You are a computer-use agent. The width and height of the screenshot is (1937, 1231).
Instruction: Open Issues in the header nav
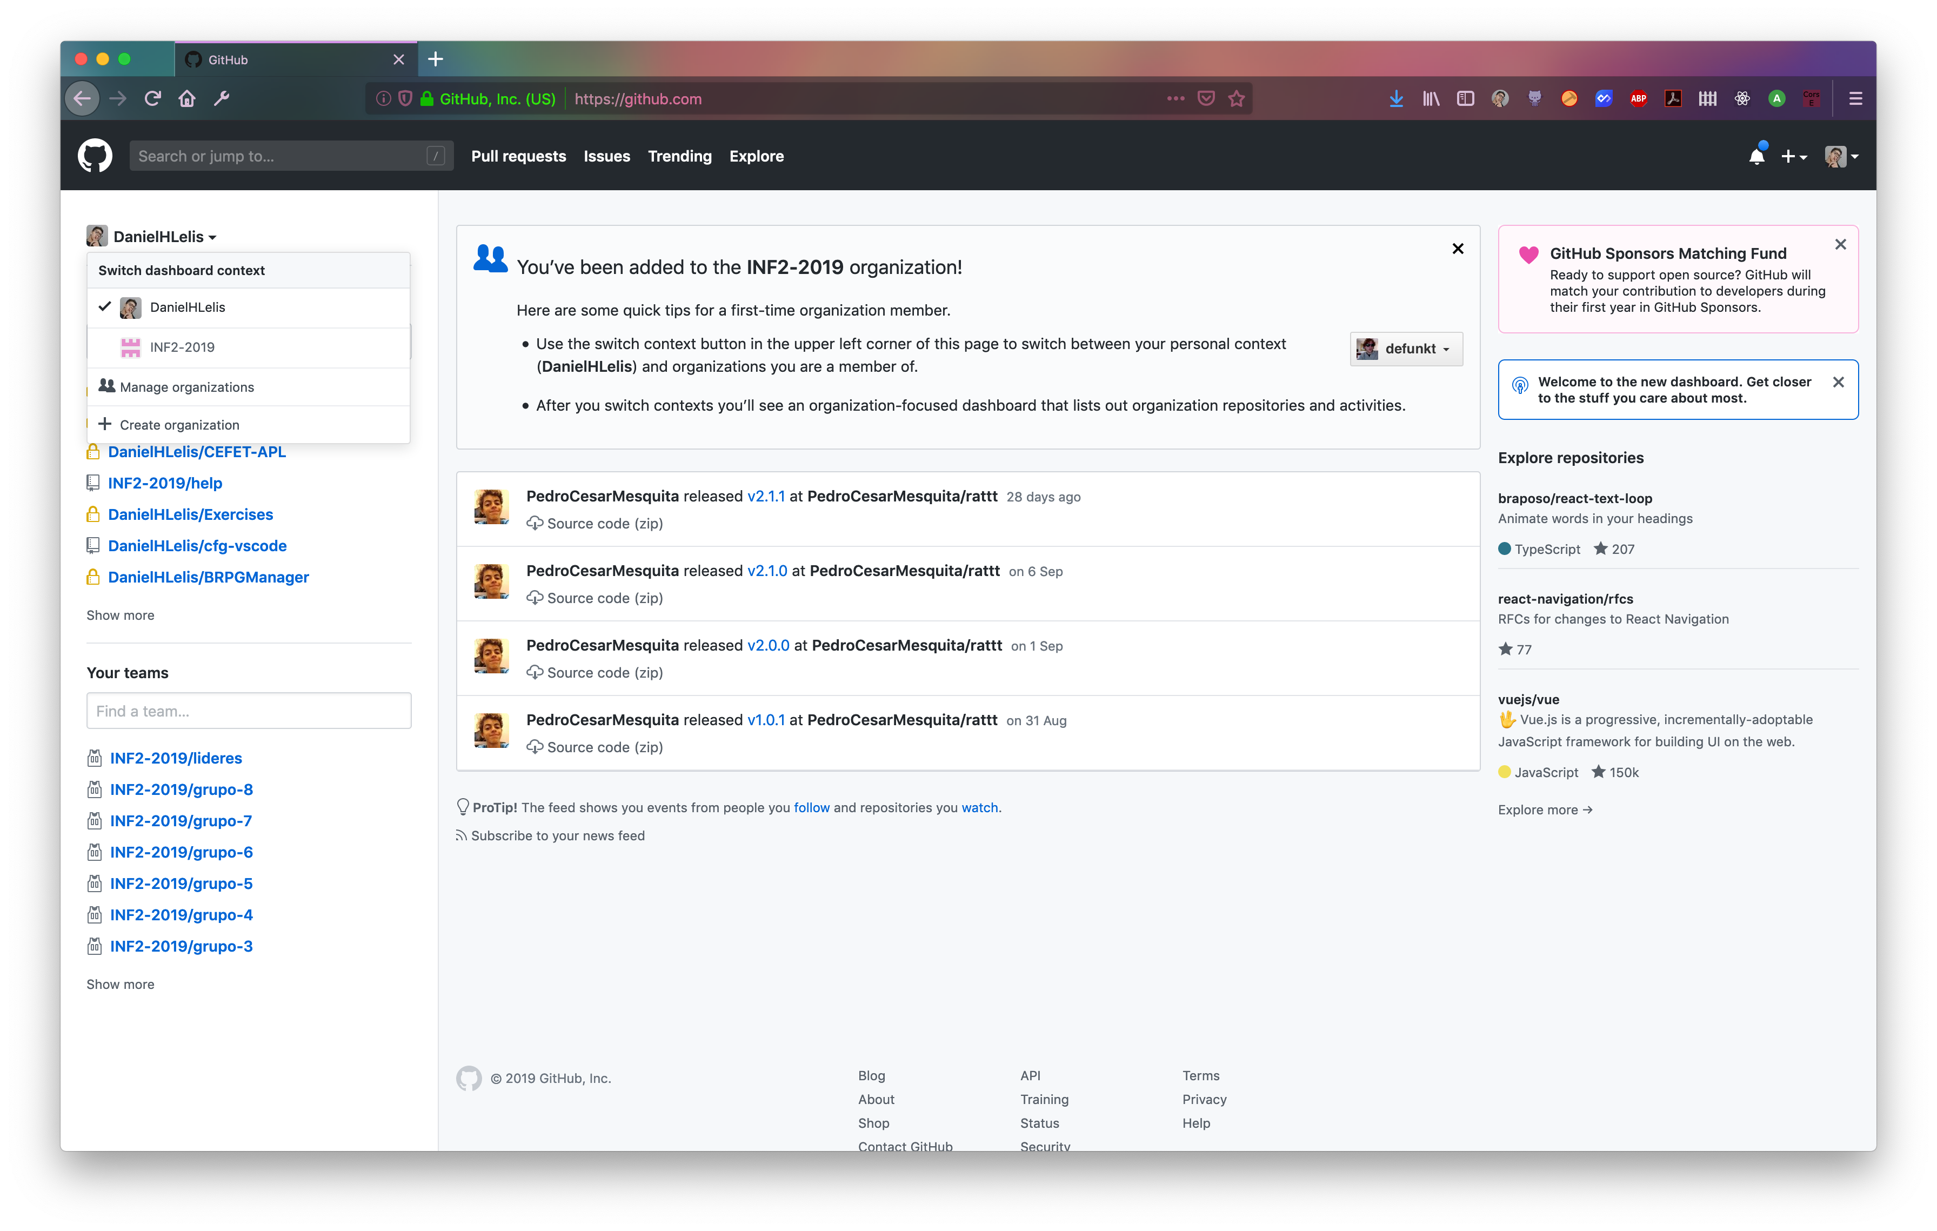point(606,156)
